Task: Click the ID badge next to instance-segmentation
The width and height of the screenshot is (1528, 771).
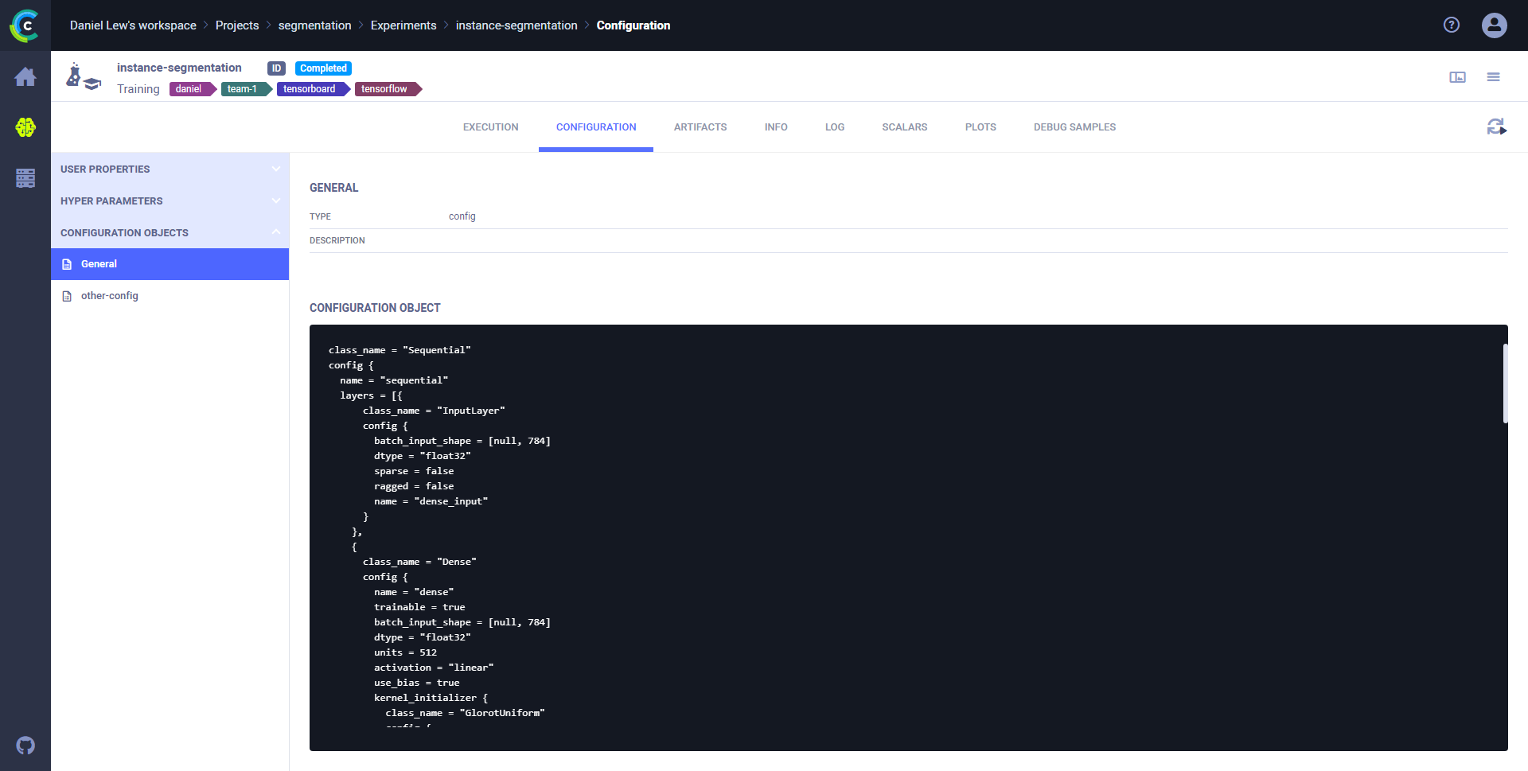Action: coord(276,68)
